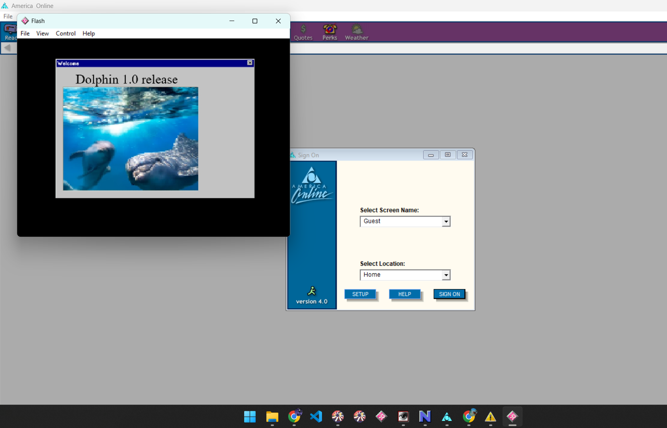Click the "Select Screen Name:" label
This screenshot has height=428, width=667.
[389, 210]
